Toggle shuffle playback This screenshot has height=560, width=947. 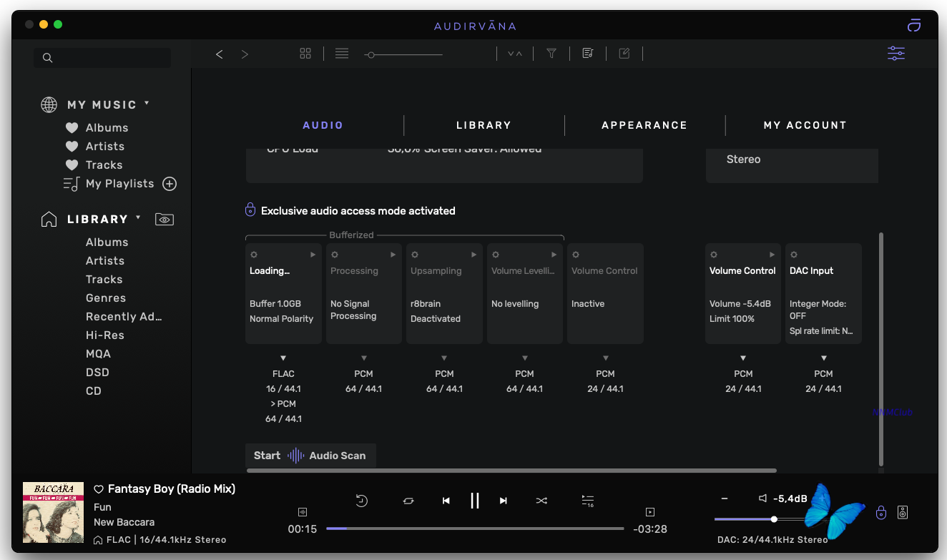541,501
